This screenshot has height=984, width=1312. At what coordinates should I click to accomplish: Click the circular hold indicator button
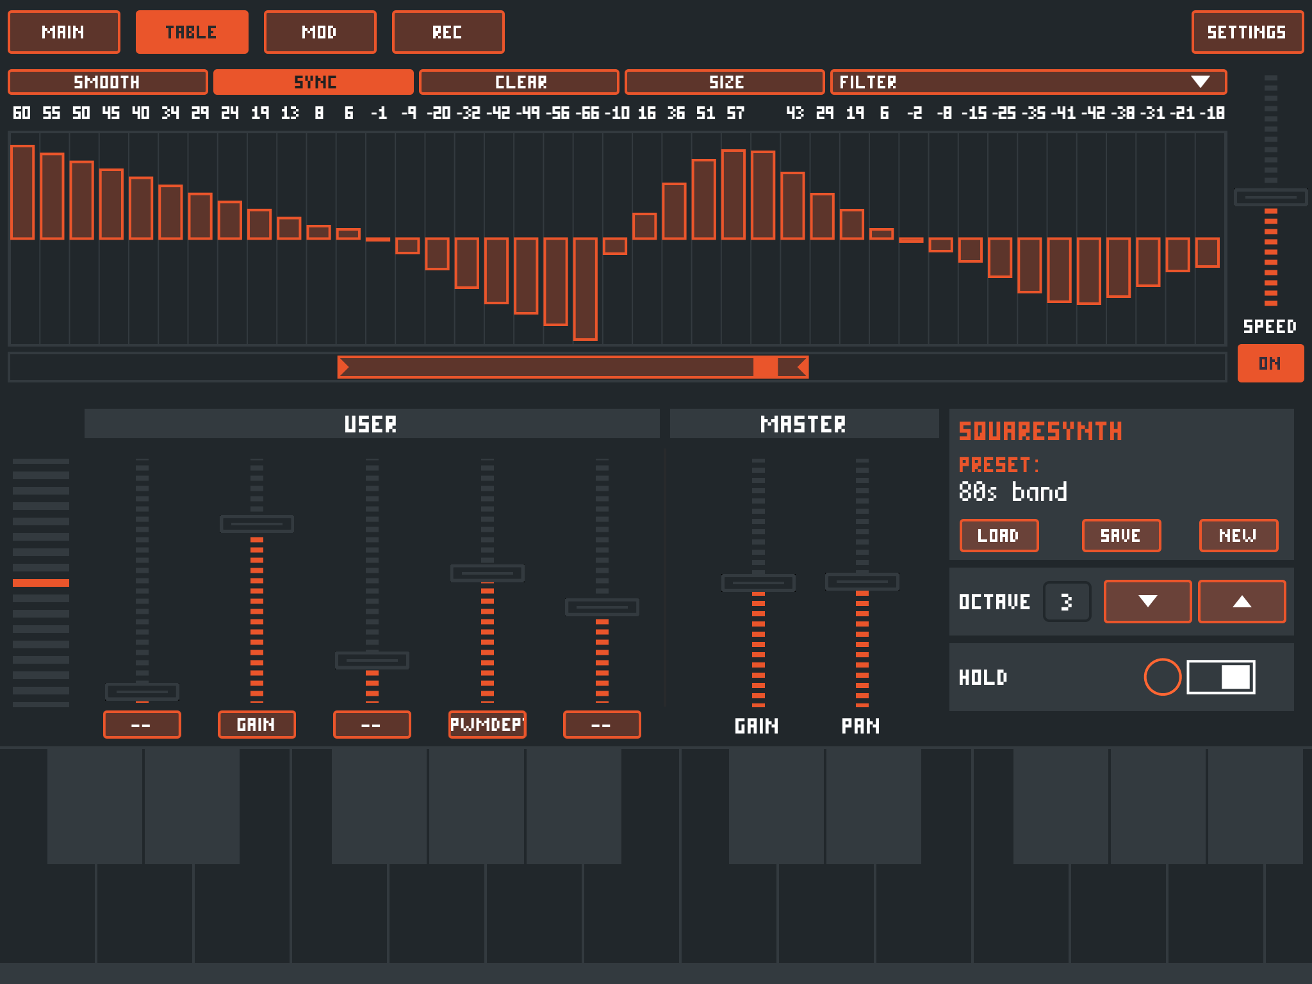[1162, 677]
